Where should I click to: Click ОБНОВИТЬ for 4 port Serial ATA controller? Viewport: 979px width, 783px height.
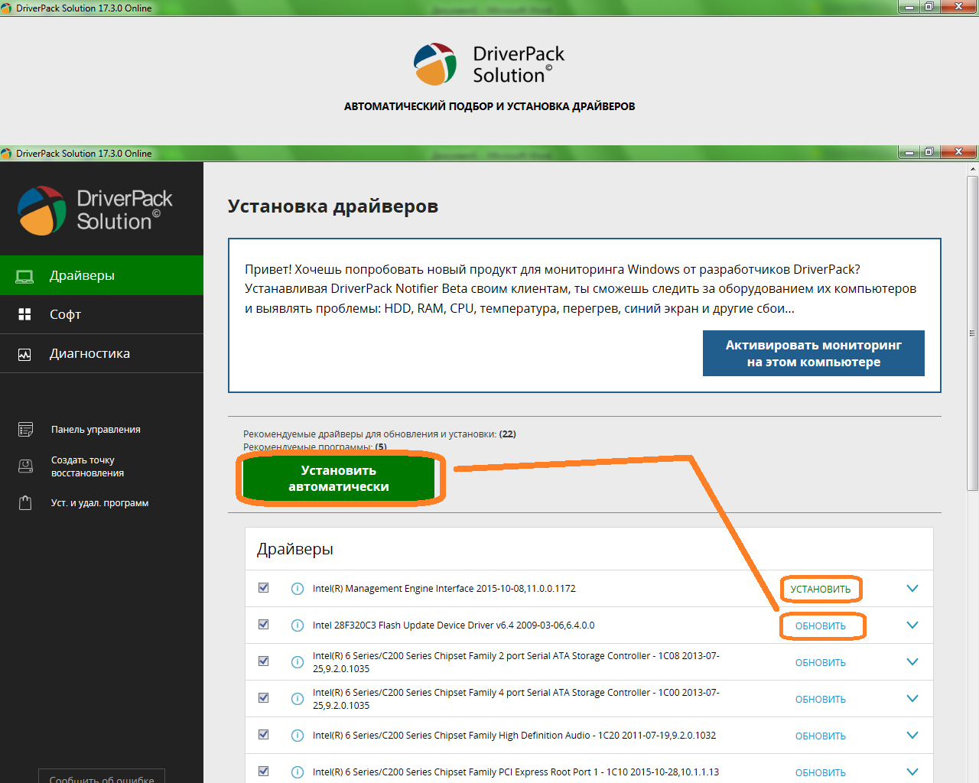[x=821, y=700]
